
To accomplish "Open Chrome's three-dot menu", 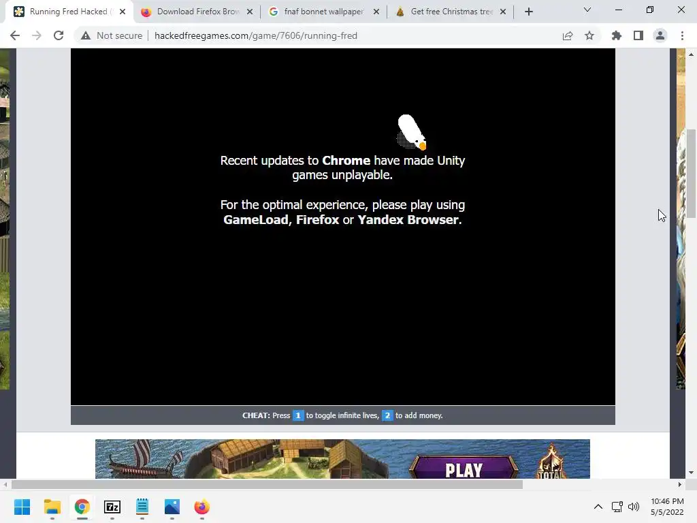I will (x=682, y=35).
